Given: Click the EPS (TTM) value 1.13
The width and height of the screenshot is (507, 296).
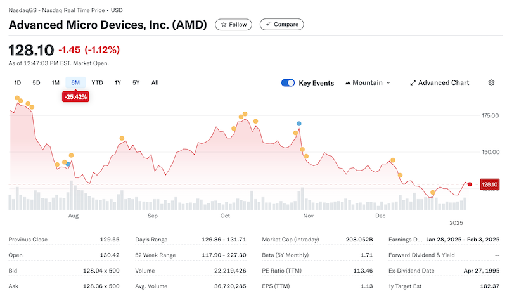Looking at the screenshot, I should coord(367,286).
